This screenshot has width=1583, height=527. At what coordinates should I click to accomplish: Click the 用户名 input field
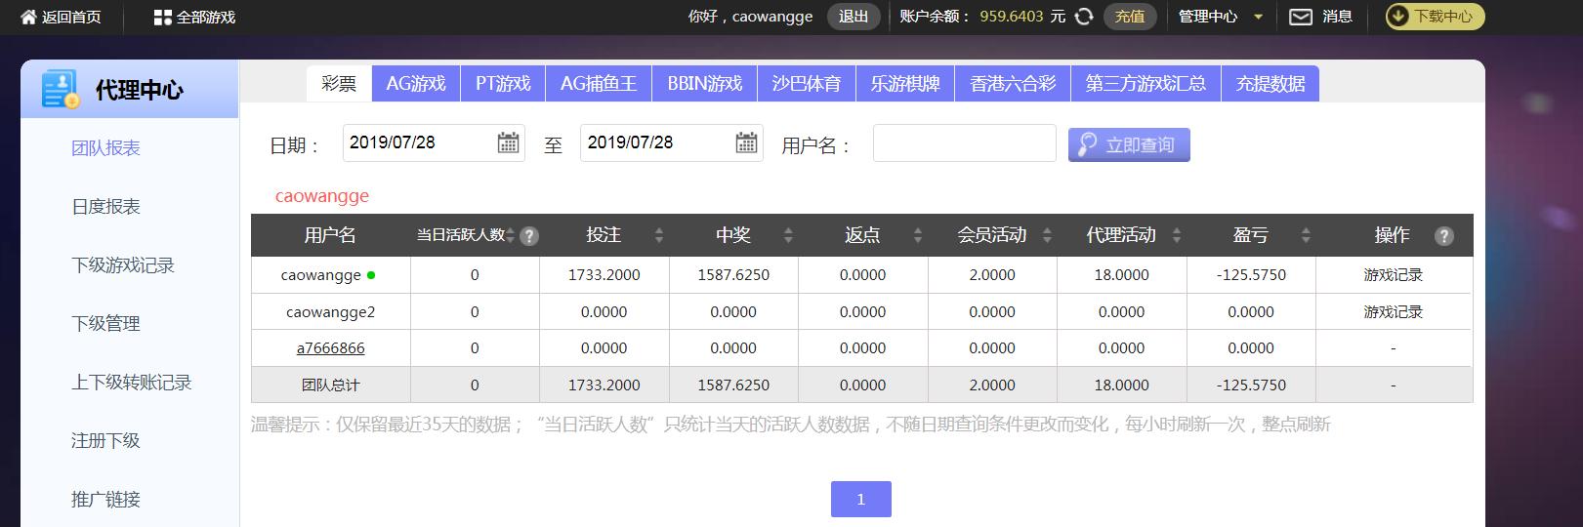[965, 142]
